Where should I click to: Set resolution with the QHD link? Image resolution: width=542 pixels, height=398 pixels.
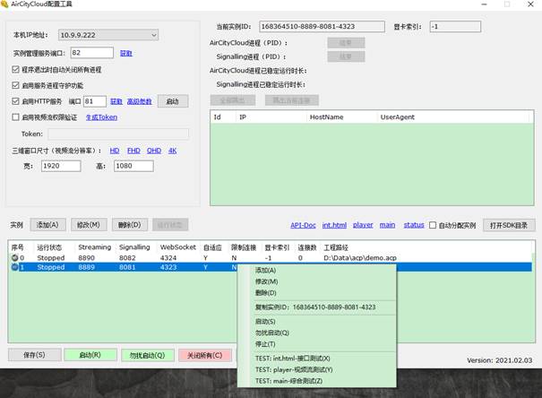(154, 151)
